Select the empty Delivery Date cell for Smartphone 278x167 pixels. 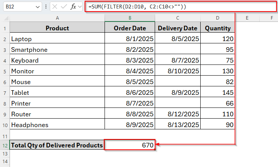(178, 50)
